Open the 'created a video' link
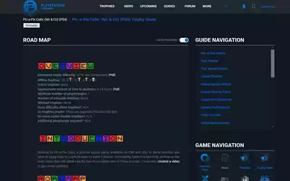Image resolution: width=290 pixels, height=181 pixels. click(x=169, y=161)
